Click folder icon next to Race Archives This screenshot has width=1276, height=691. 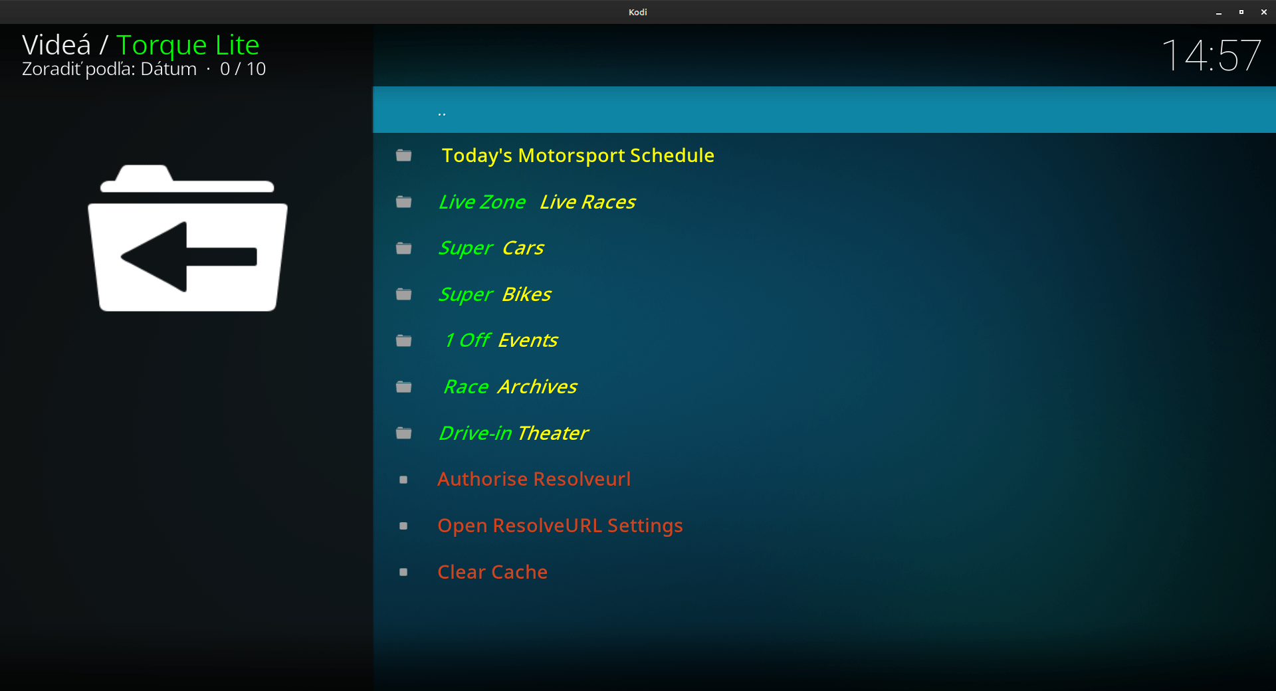point(403,387)
